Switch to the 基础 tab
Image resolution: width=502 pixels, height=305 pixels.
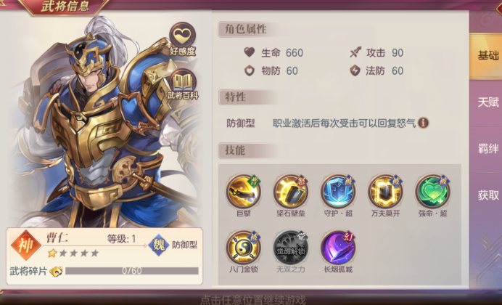point(486,56)
